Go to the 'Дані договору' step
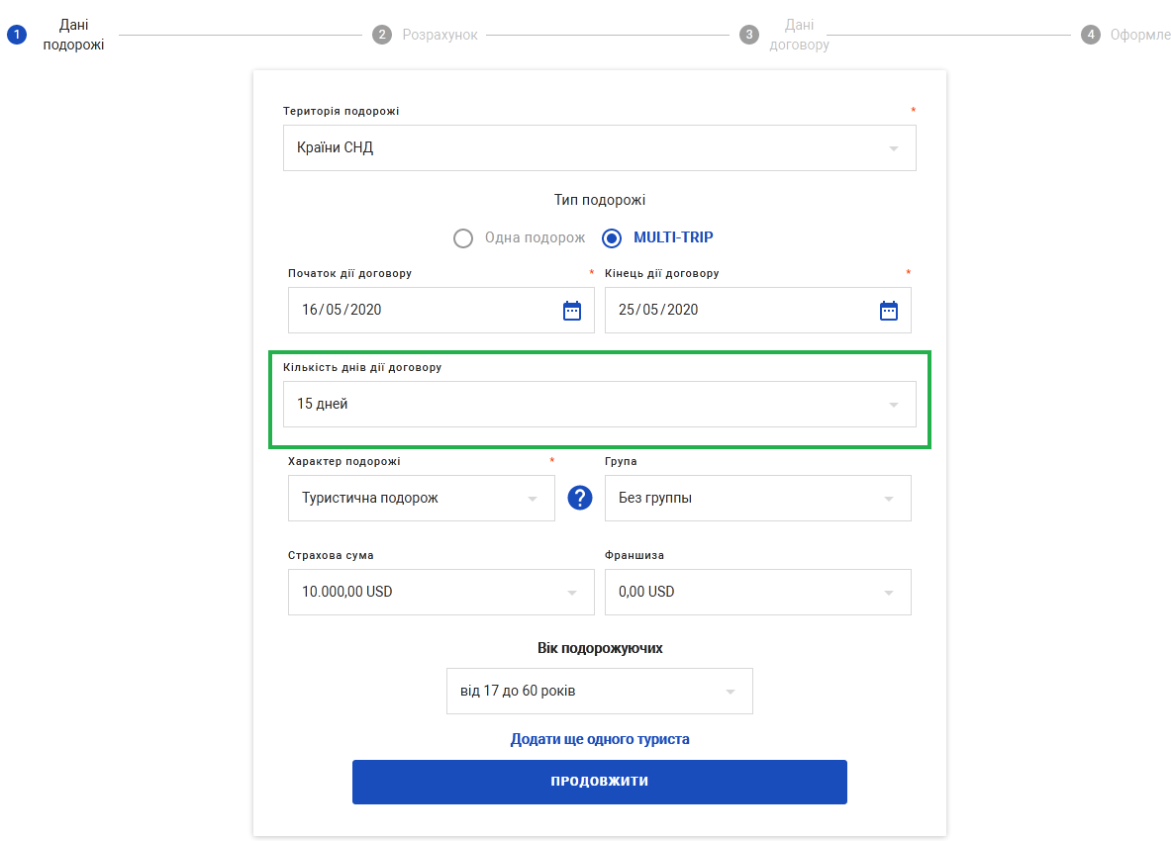Viewport: 1171px width, 841px height. (x=799, y=35)
